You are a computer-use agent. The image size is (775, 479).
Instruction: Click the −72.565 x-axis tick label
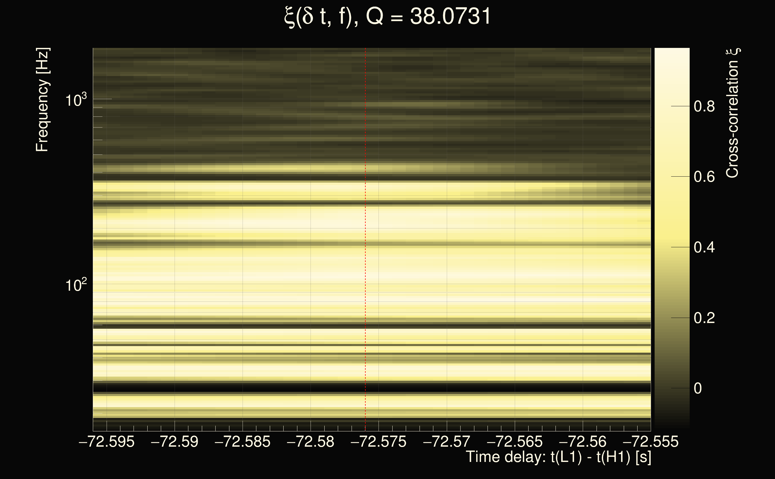click(x=514, y=442)
